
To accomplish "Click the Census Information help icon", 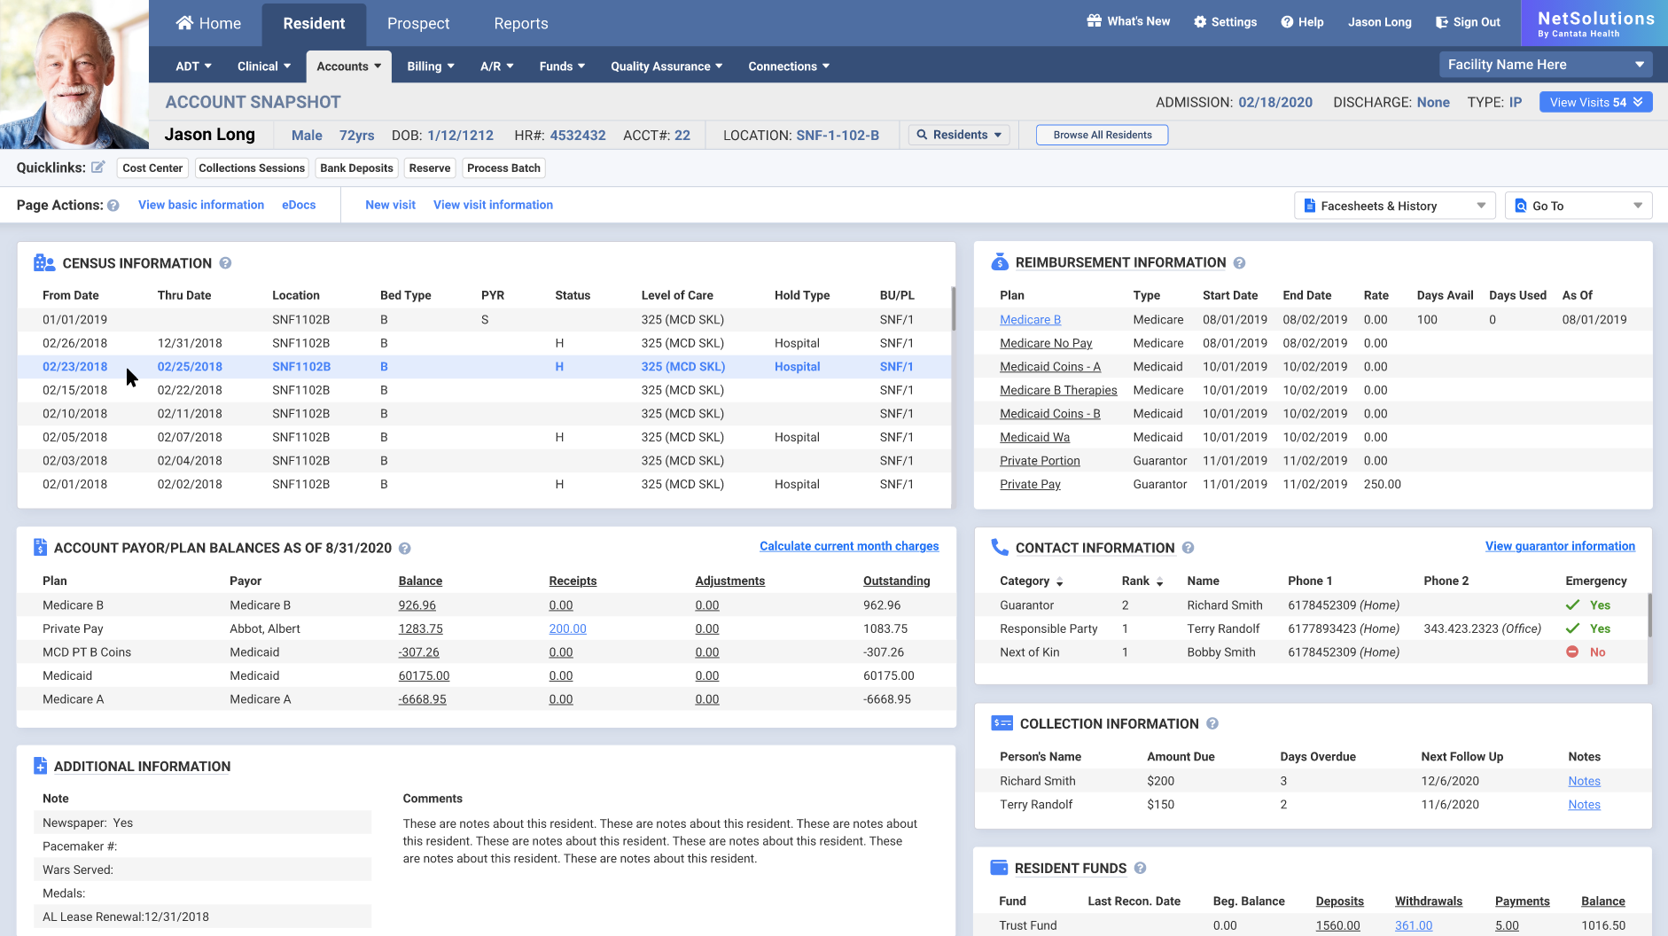I will [225, 262].
